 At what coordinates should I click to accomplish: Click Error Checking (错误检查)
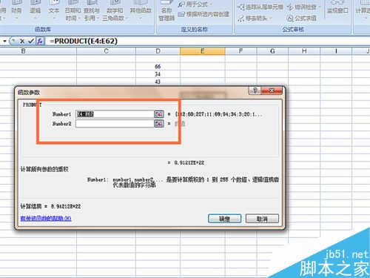coord(303,7)
